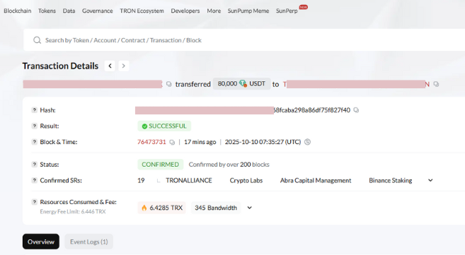Click help icon beside Resources Consumed & Fee

[35, 202]
